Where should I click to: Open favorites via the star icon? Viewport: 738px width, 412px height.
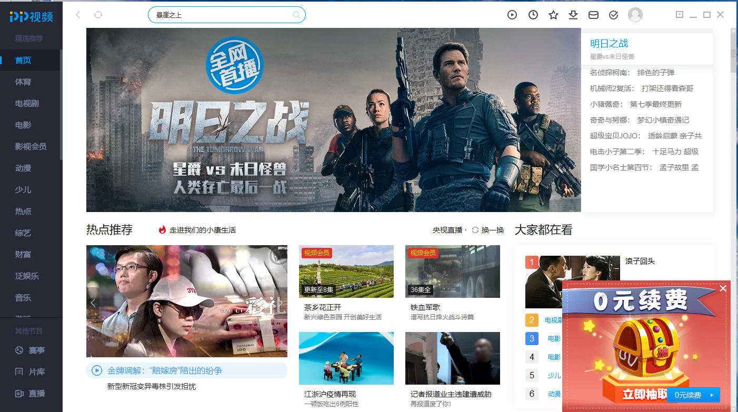(x=553, y=15)
